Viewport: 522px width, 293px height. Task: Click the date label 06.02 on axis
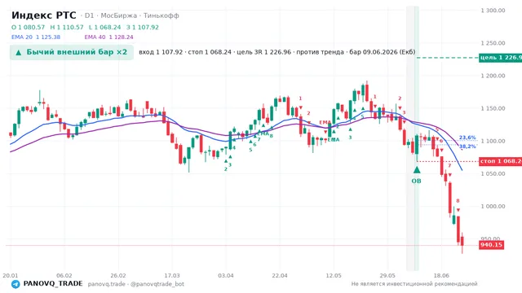pos(64,275)
